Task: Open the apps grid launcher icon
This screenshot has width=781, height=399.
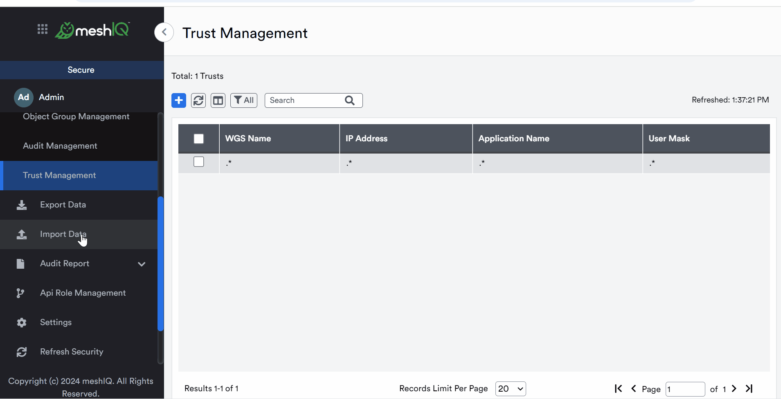Action: click(x=43, y=29)
